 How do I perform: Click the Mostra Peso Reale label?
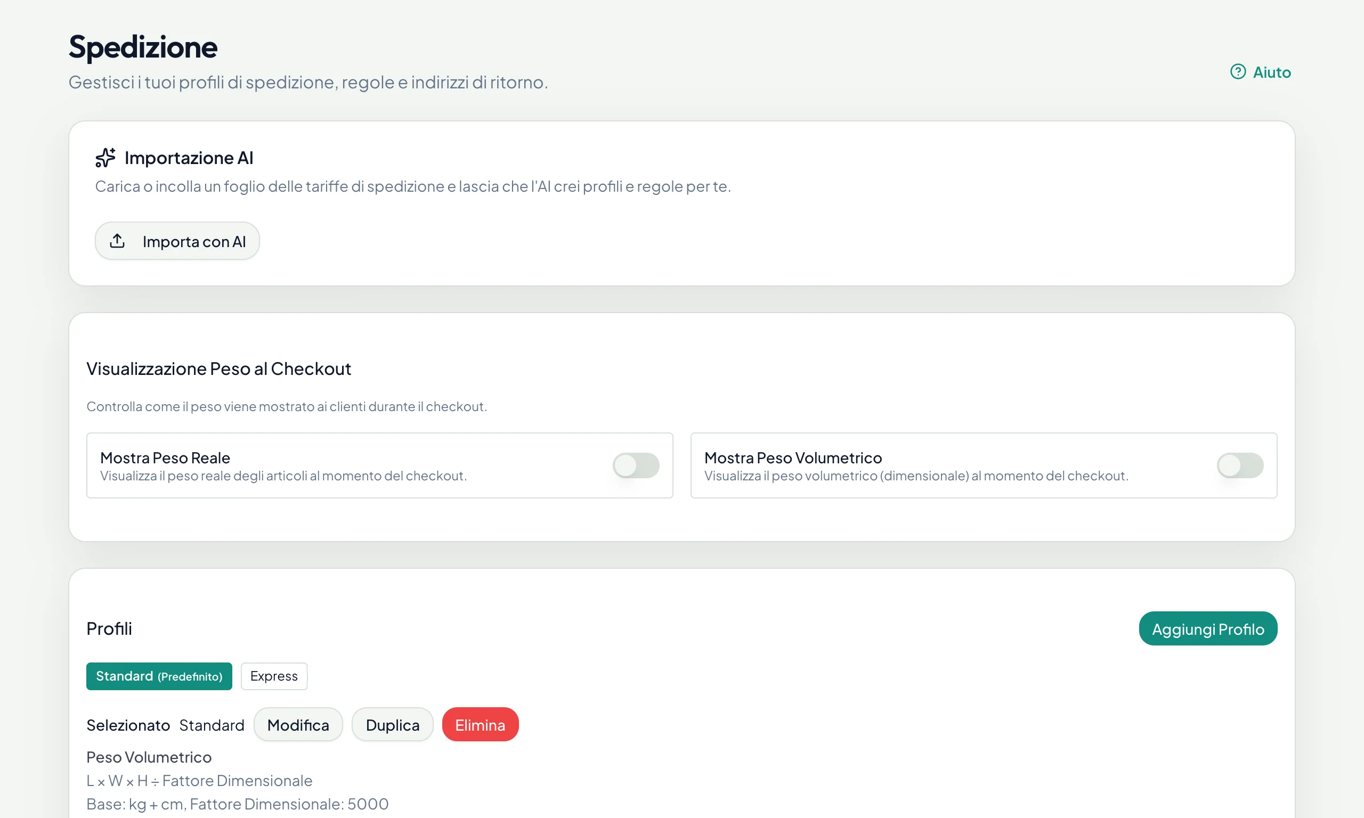165,457
